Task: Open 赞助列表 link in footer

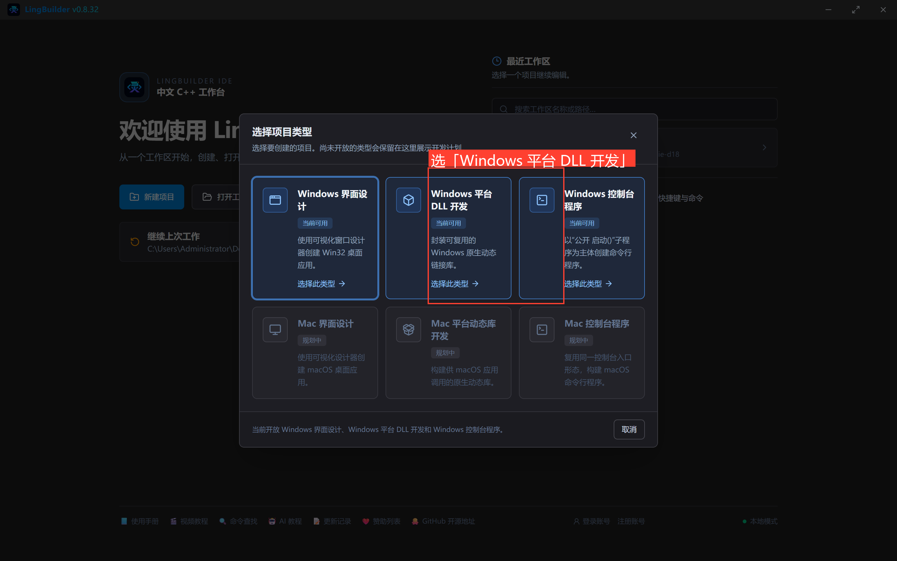Action: click(381, 521)
